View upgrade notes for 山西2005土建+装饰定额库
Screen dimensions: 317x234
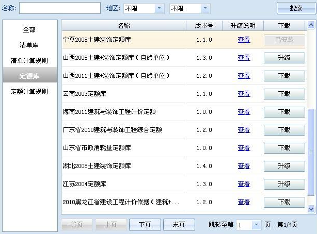(x=244, y=58)
